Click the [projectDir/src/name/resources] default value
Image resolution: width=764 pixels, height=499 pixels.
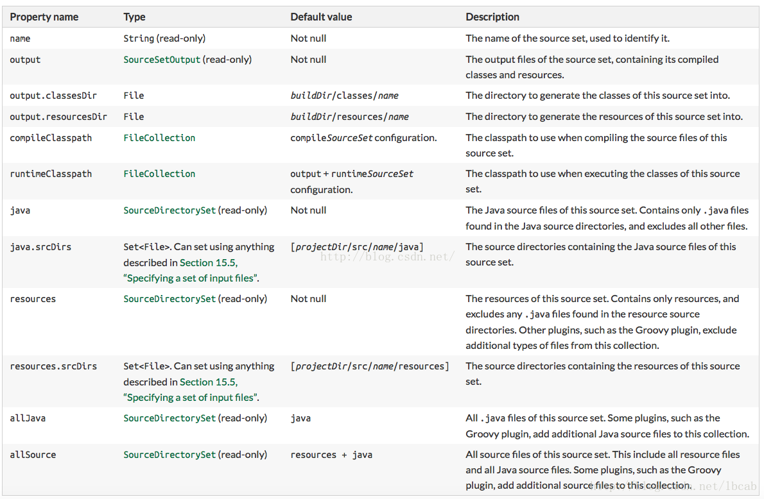[x=370, y=366]
